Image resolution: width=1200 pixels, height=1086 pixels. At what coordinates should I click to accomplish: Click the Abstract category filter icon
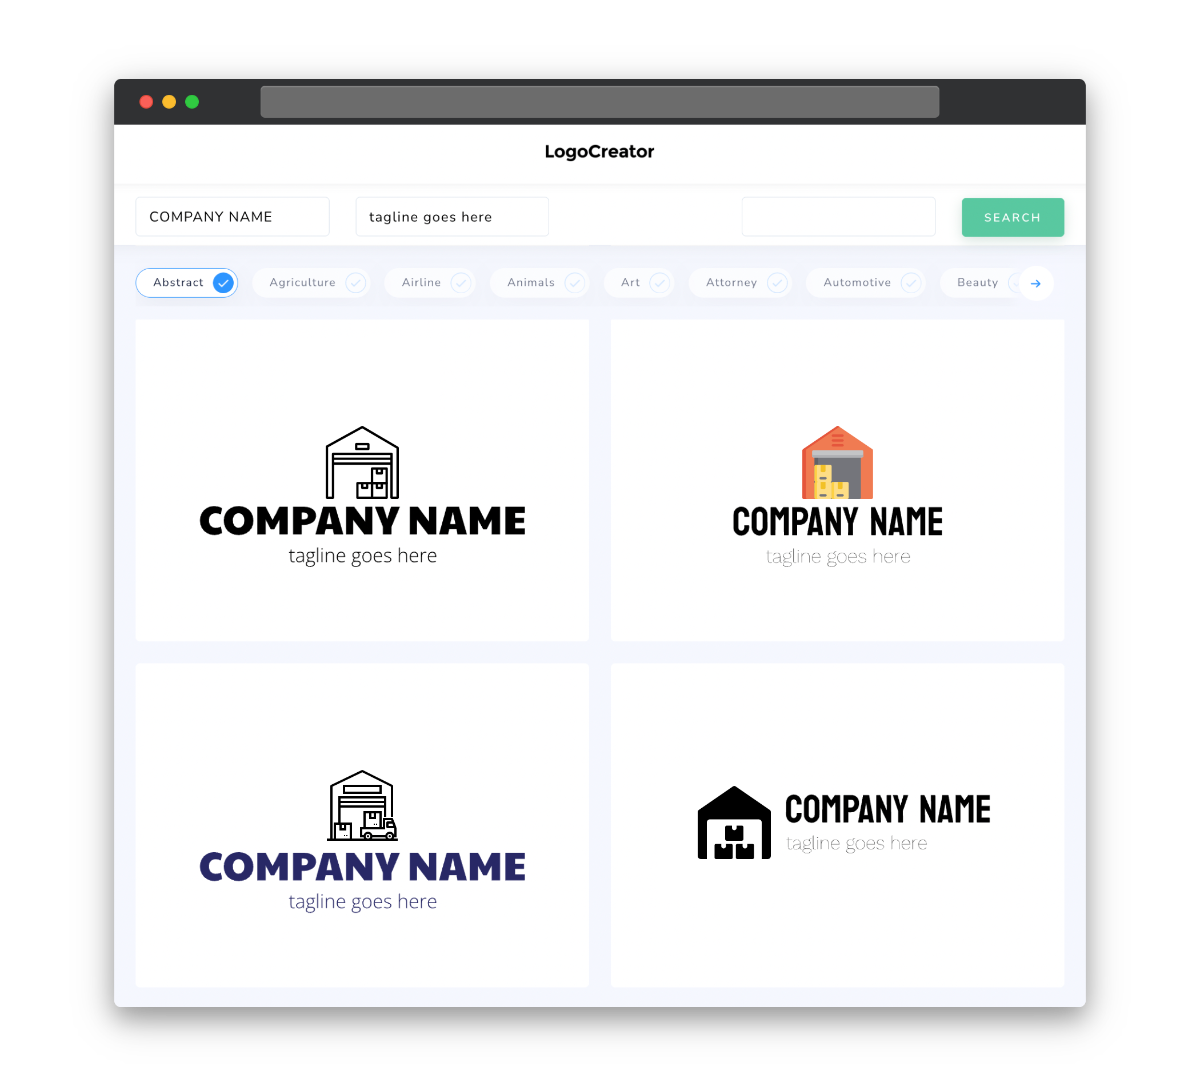(x=223, y=282)
